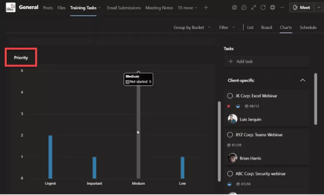Image resolution: width=324 pixels, height=195 pixels.
Task: Switch to the Board view
Action: click(x=267, y=27)
